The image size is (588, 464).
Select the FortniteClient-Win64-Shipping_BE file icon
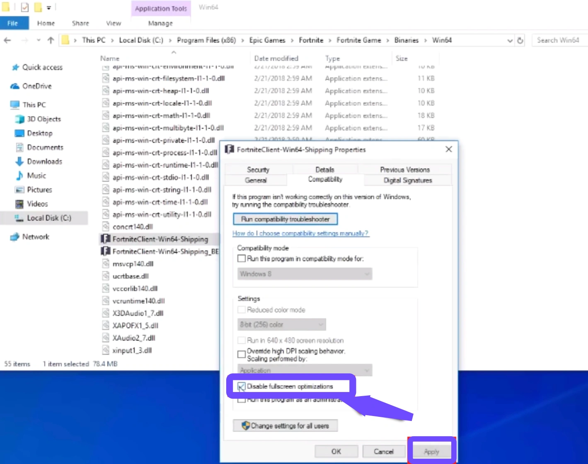click(x=106, y=251)
